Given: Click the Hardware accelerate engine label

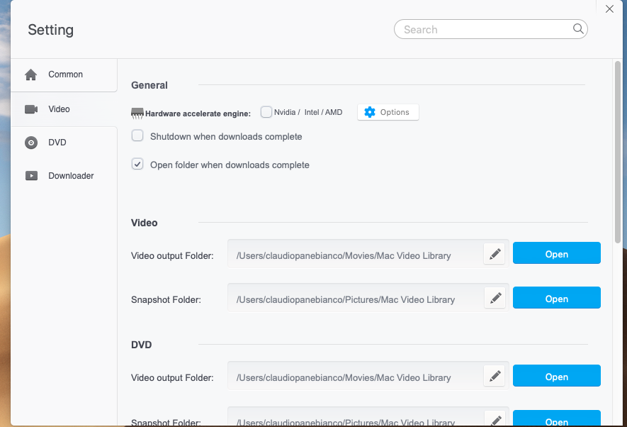Looking at the screenshot, I should [198, 113].
